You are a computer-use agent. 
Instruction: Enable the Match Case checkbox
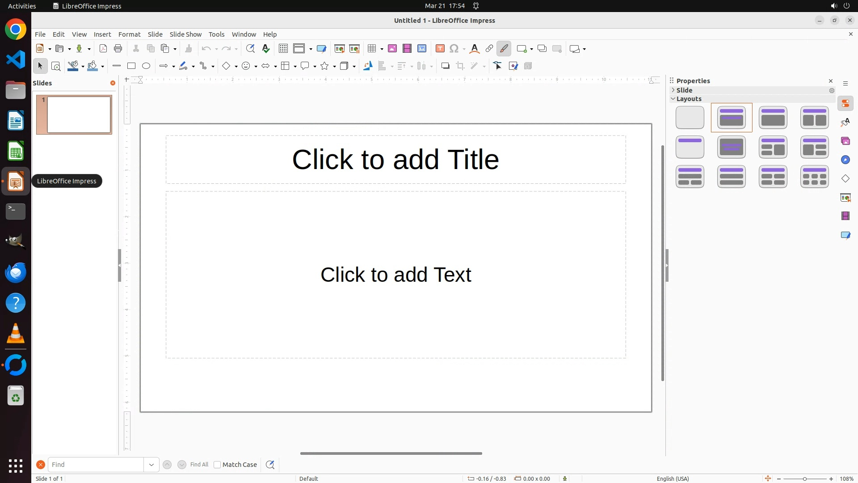217,465
